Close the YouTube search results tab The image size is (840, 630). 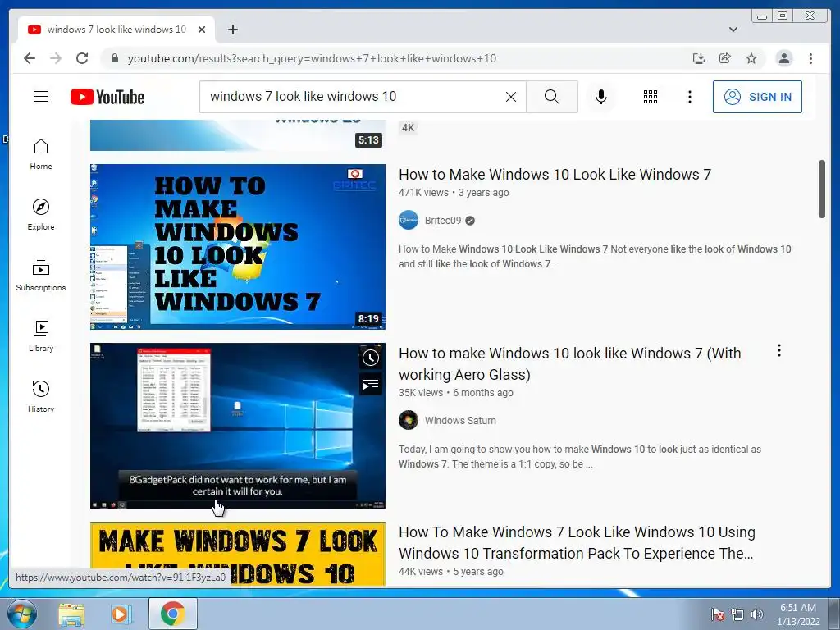click(x=202, y=30)
